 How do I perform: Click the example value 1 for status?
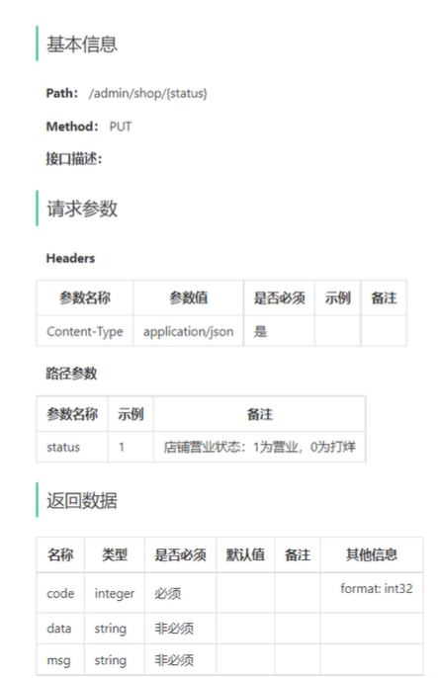tap(131, 447)
